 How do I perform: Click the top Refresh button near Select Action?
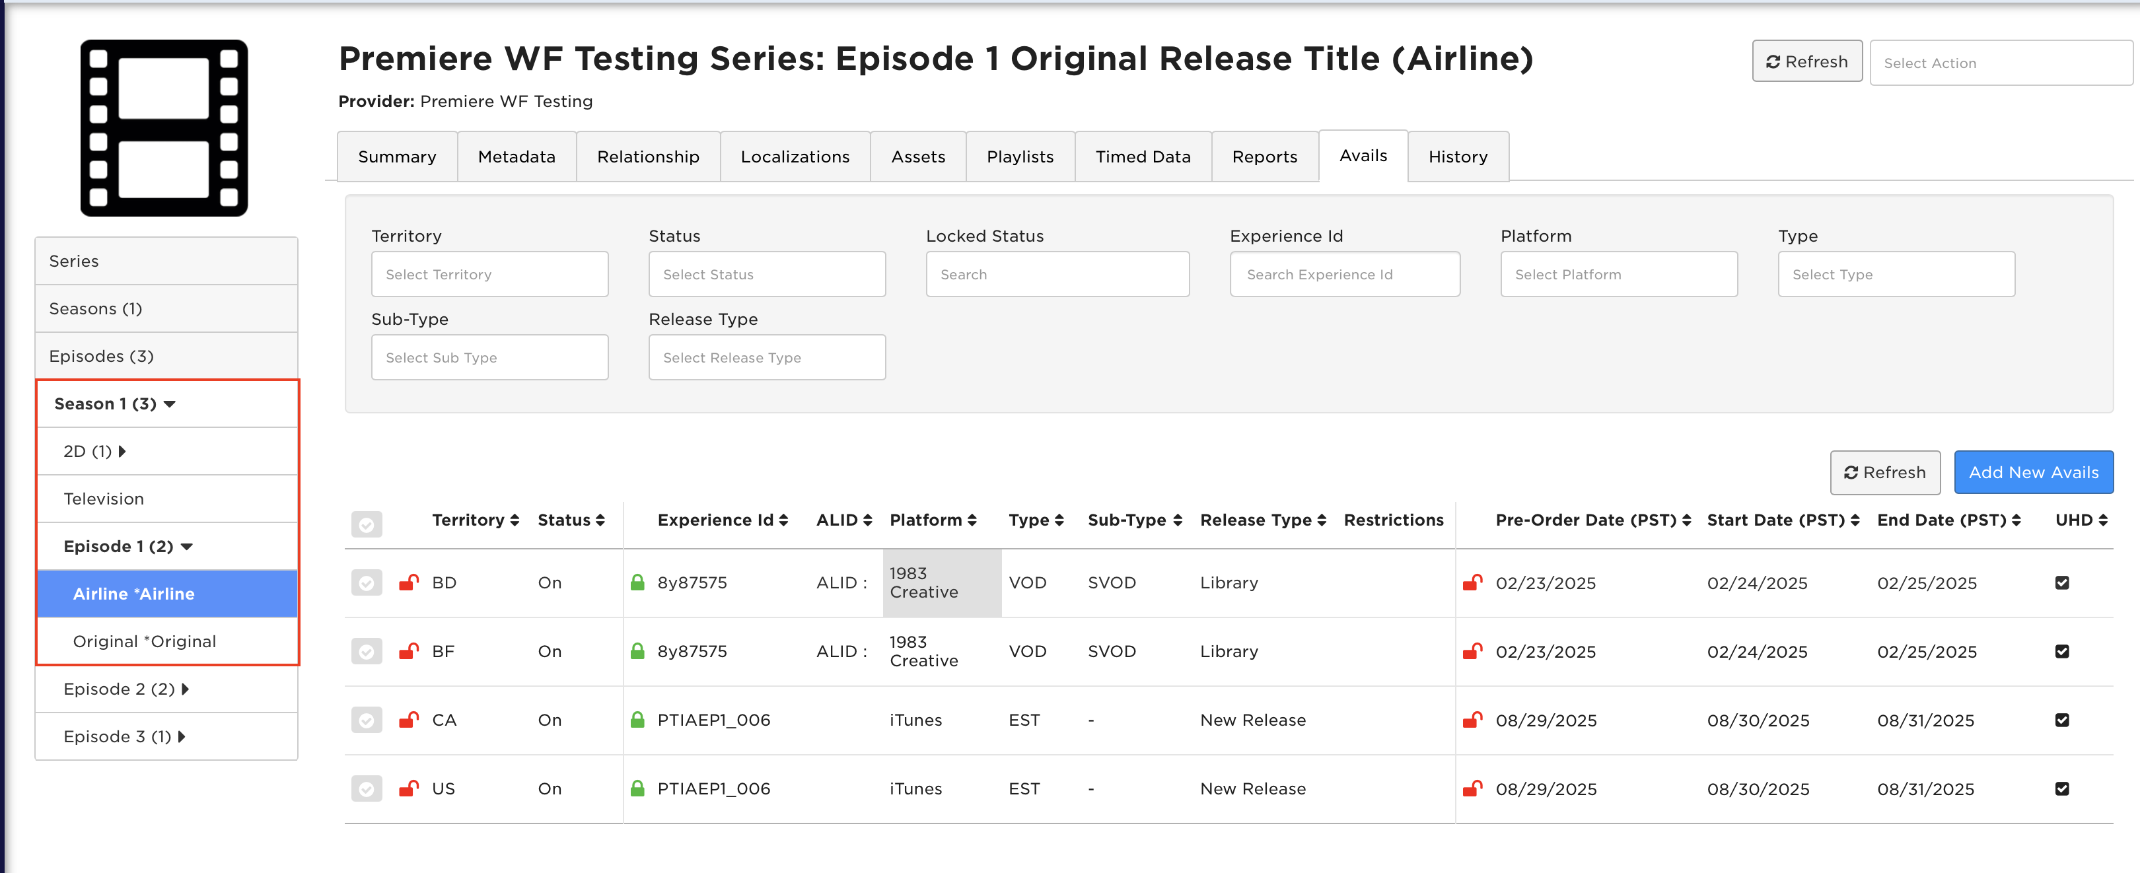[1806, 61]
